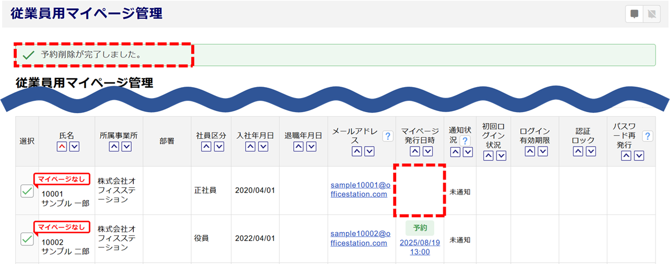Viewport: 670px width, 264px height.
Task: Uncheck selection for employee 10001
Action: pyautogui.click(x=27, y=191)
